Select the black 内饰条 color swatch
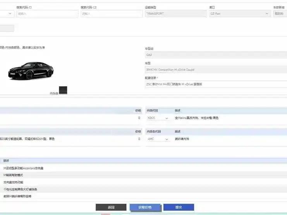The width and height of the screenshot is (287, 215). [63, 90]
